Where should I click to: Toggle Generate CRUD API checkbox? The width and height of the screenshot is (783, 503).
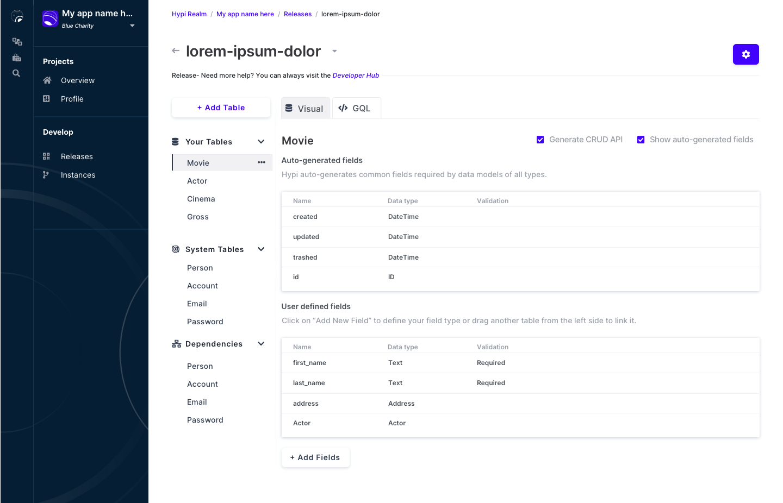(540, 140)
